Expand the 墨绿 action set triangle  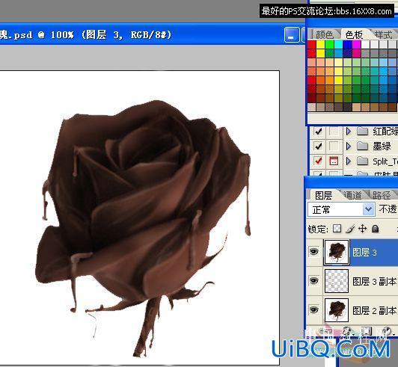(x=349, y=146)
